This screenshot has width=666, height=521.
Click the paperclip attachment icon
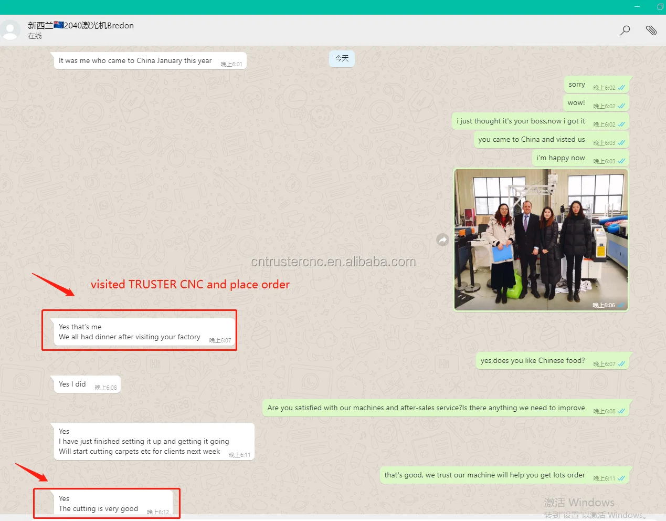(x=651, y=30)
